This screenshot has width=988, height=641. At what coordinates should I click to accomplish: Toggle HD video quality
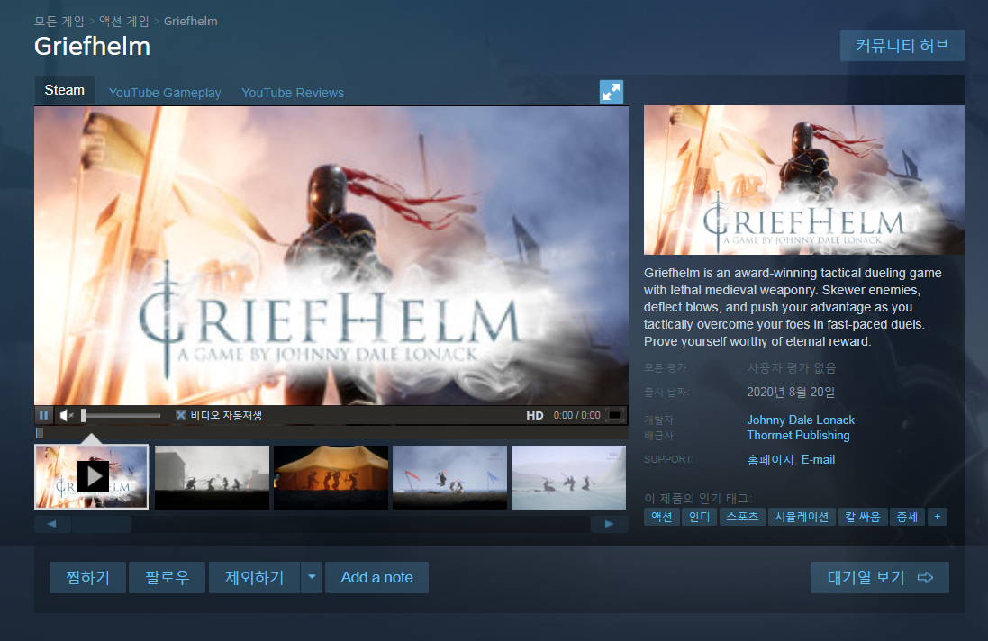(x=534, y=416)
